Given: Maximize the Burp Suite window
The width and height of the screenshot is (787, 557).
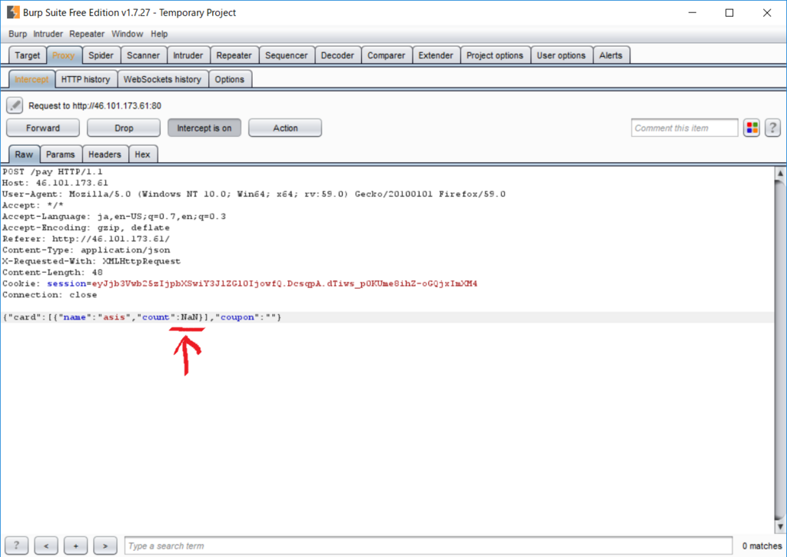Looking at the screenshot, I should pyautogui.click(x=729, y=12).
